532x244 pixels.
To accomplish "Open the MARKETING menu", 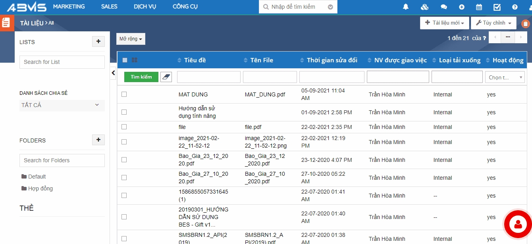I will click(x=69, y=7).
